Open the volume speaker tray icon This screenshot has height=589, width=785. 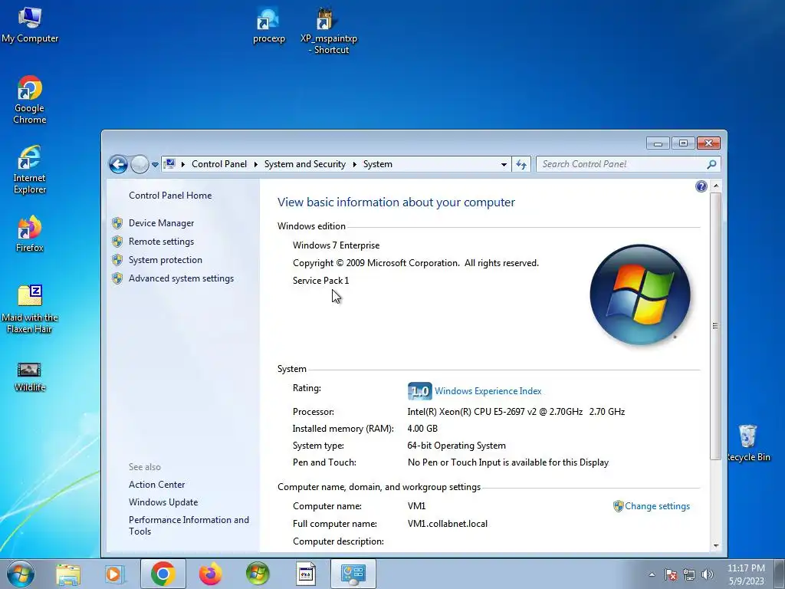[x=708, y=574]
